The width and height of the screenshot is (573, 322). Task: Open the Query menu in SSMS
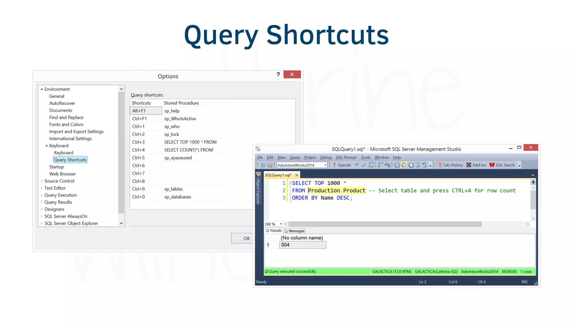pos(295,157)
